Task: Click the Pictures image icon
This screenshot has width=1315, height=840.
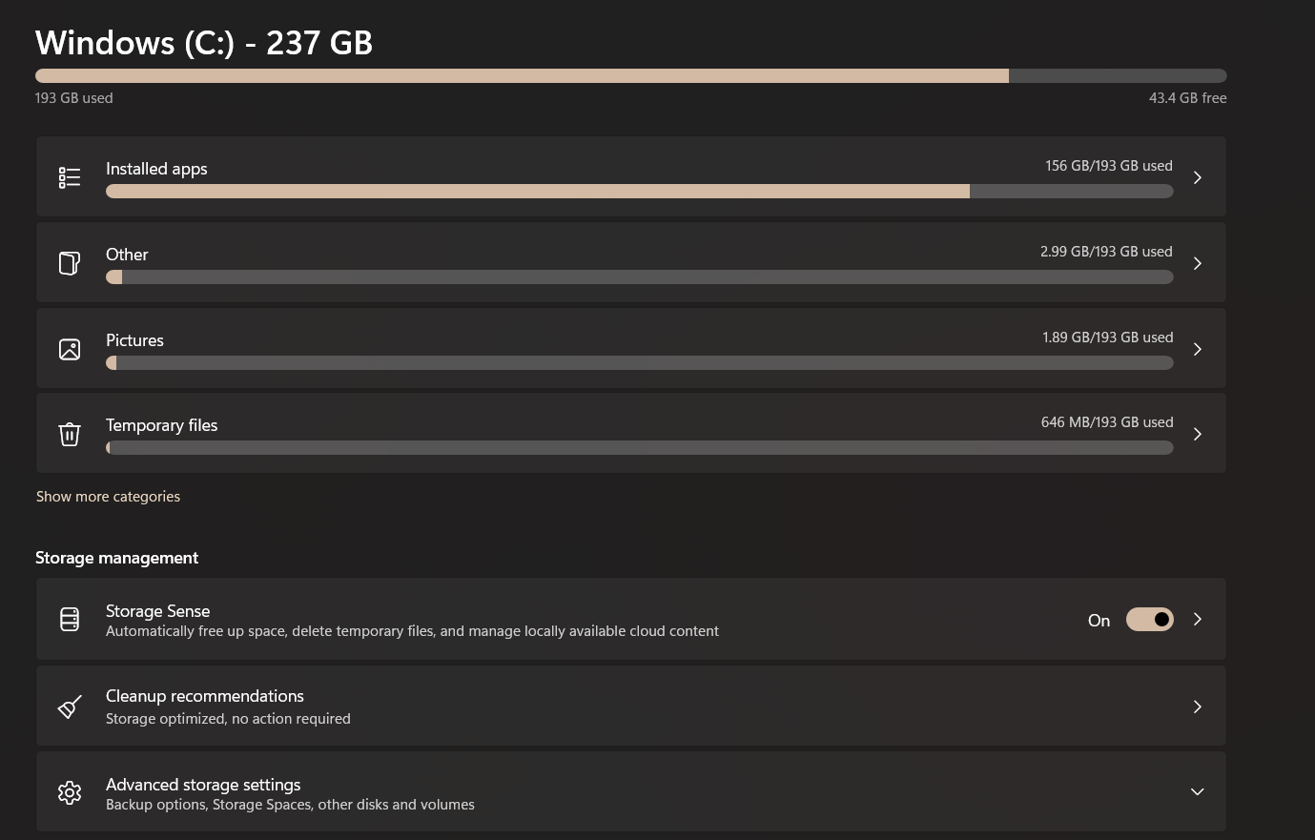Action: coord(70,348)
